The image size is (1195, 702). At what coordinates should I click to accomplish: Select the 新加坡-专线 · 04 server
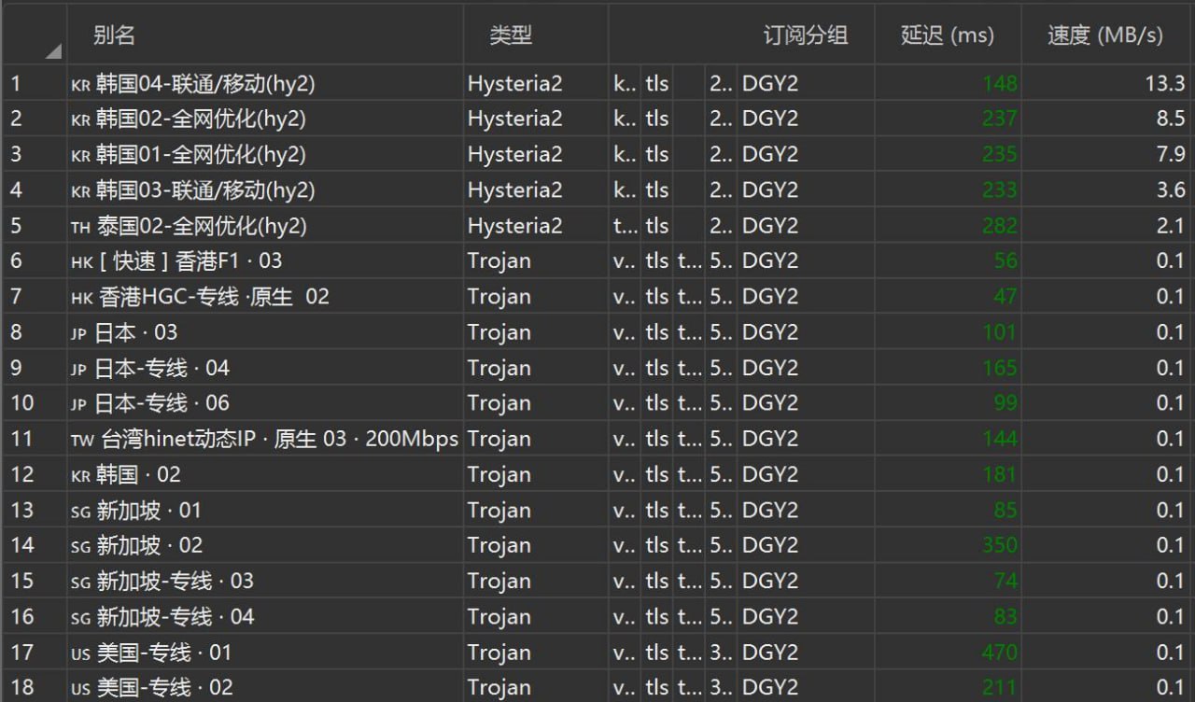pos(176,617)
